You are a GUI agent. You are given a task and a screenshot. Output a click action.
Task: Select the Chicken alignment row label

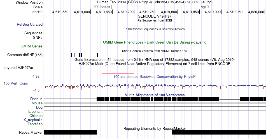[x=36, y=116]
